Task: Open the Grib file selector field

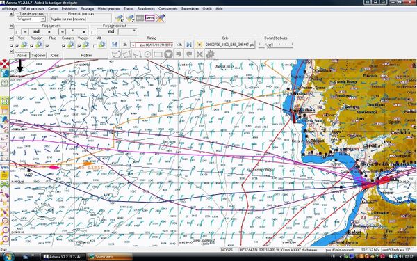Action: (229, 45)
